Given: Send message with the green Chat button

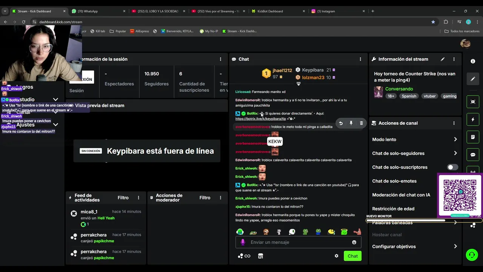Looking at the screenshot, I should point(352,256).
